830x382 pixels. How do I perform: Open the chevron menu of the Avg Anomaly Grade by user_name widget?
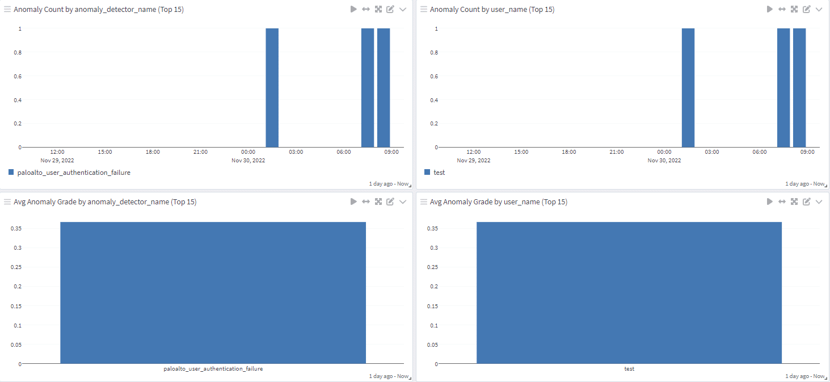coord(819,202)
